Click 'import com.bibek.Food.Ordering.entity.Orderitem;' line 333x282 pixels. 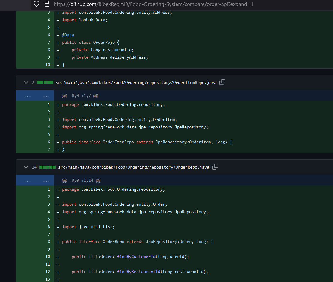(x=119, y=120)
